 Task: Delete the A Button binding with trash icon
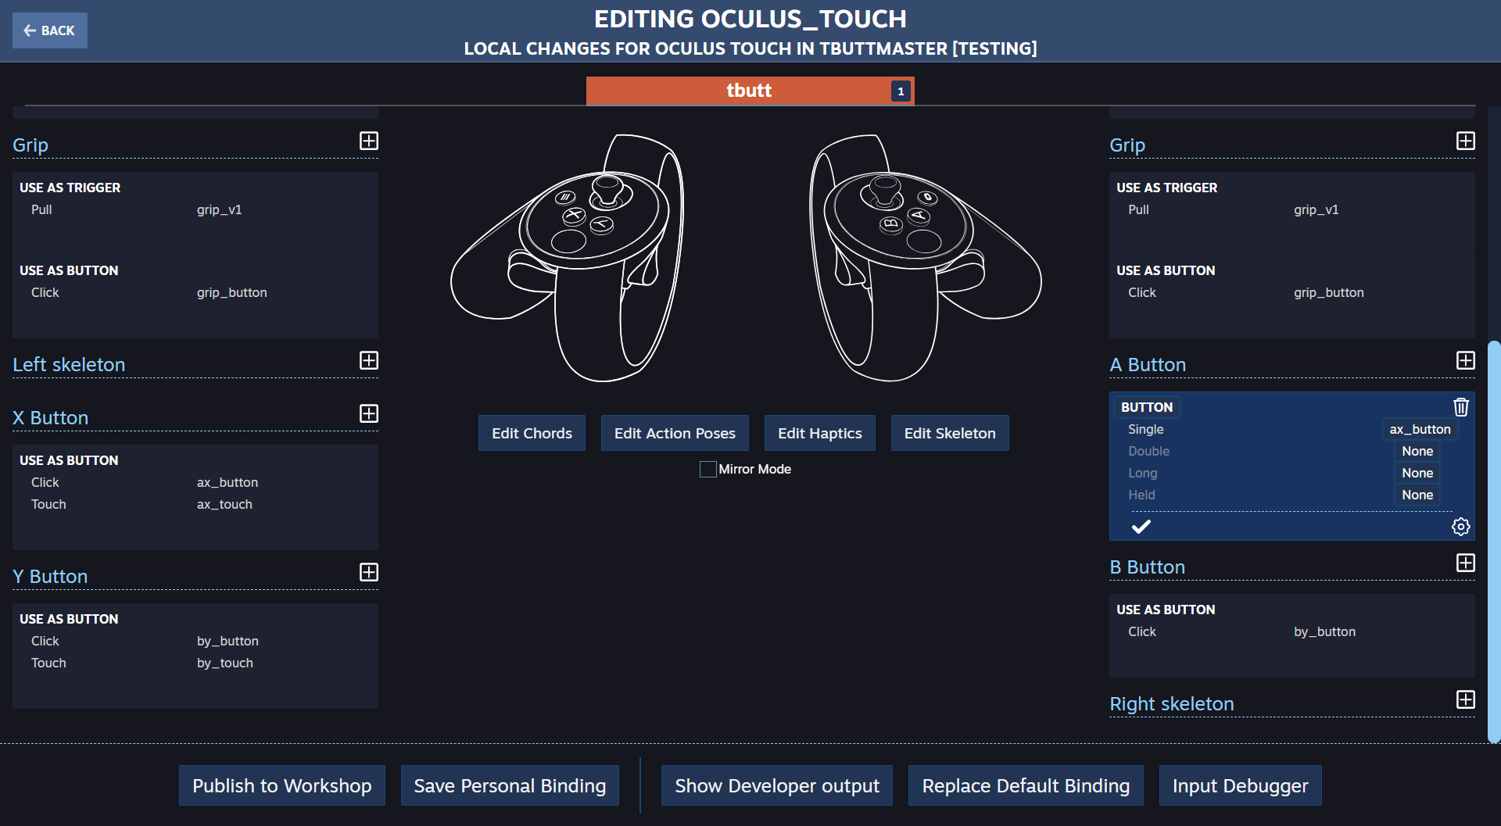[1461, 406]
